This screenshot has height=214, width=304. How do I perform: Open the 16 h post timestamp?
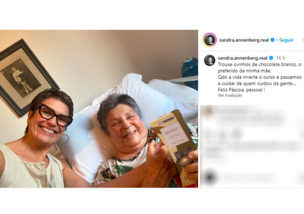(x=281, y=58)
